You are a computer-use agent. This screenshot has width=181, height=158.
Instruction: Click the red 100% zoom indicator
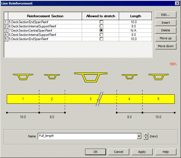[173, 64]
